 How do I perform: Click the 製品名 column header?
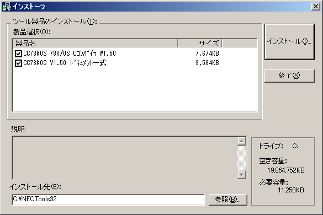(95, 44)
